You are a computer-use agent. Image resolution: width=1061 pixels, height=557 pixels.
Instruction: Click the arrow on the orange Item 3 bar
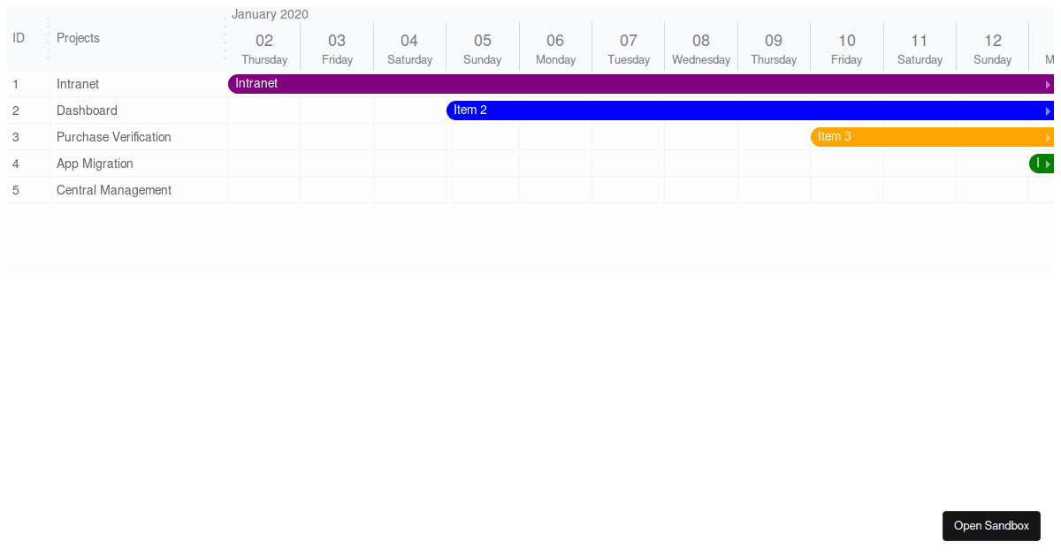(x=1048, y=138)
